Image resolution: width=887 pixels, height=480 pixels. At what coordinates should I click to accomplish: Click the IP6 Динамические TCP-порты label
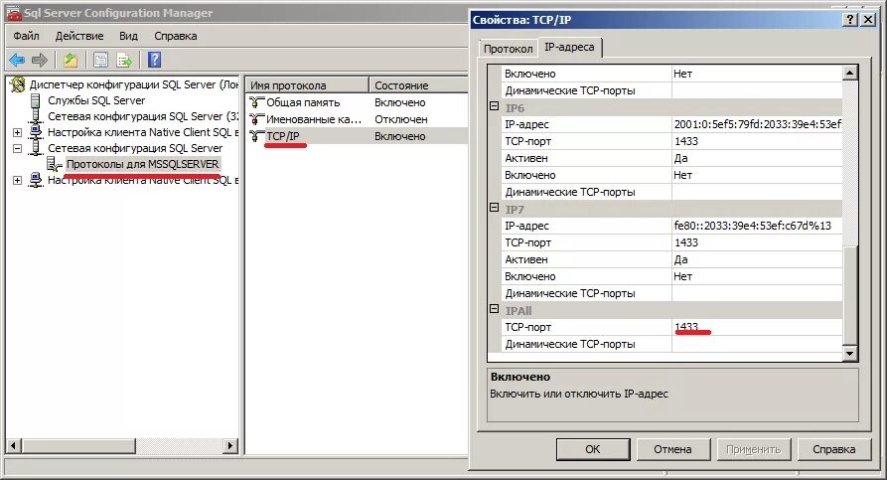[570, 193]
